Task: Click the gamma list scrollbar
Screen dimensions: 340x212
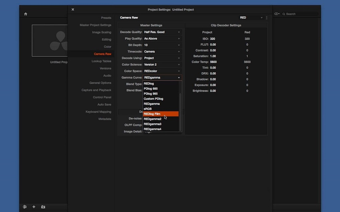Action: click(180, 112)
